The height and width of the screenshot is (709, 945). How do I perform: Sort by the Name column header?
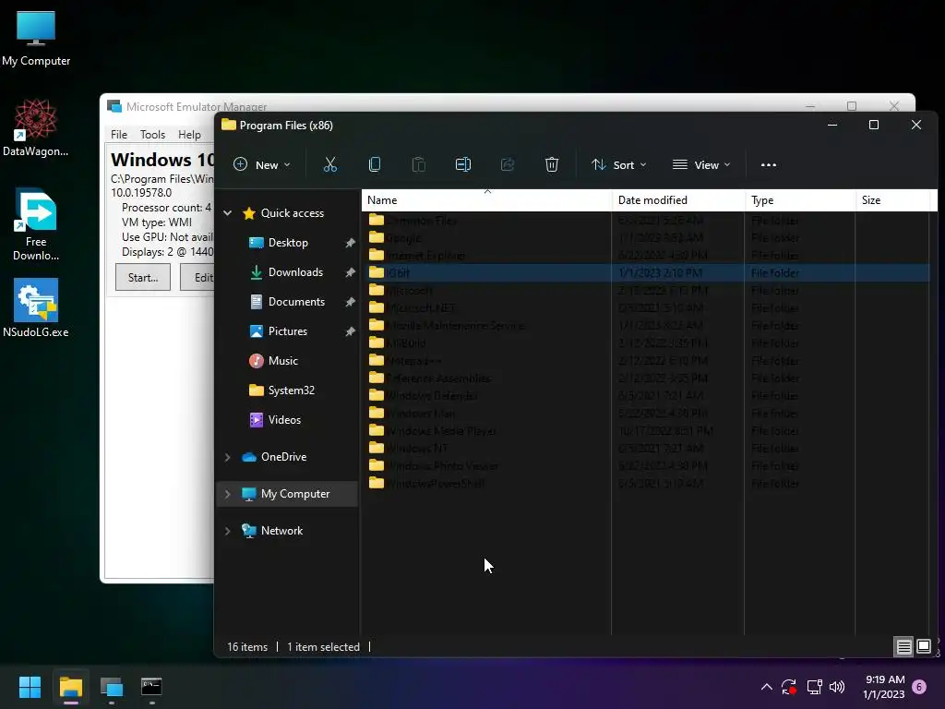coord(487,200)
